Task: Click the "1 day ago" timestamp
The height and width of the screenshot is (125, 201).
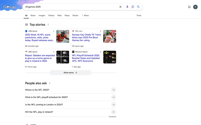Action: (x=76, y=67)
